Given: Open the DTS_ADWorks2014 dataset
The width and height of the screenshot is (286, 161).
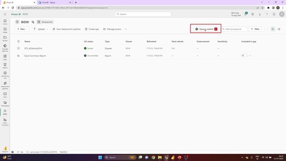Looking at the screenshot, I should (33, 48).
